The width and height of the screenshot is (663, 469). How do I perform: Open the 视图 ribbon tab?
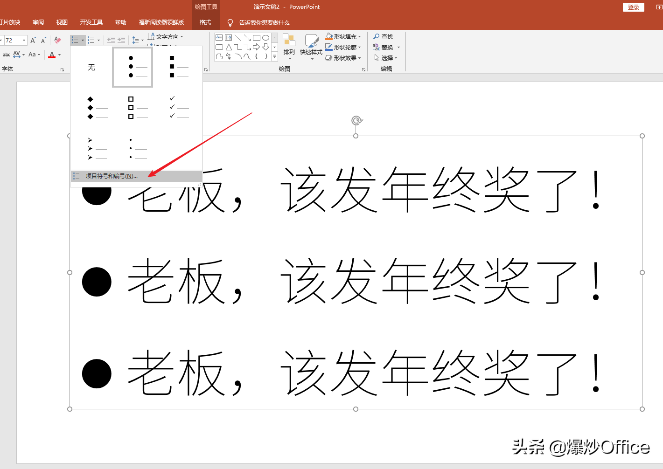tap(62, 22)
